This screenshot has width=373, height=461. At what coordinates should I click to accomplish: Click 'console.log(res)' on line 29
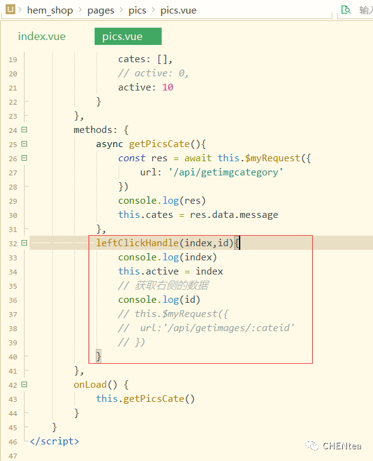tap(162, 201)
